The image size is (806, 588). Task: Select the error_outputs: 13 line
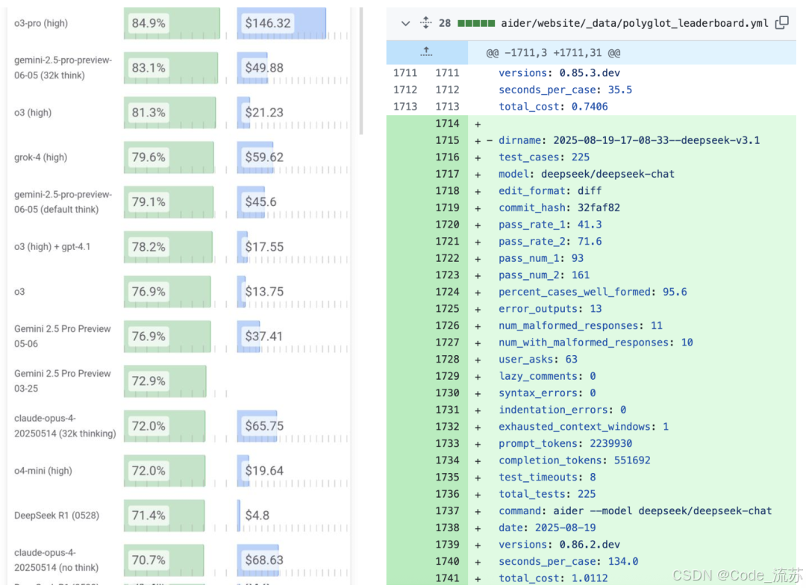click(549, 309)
